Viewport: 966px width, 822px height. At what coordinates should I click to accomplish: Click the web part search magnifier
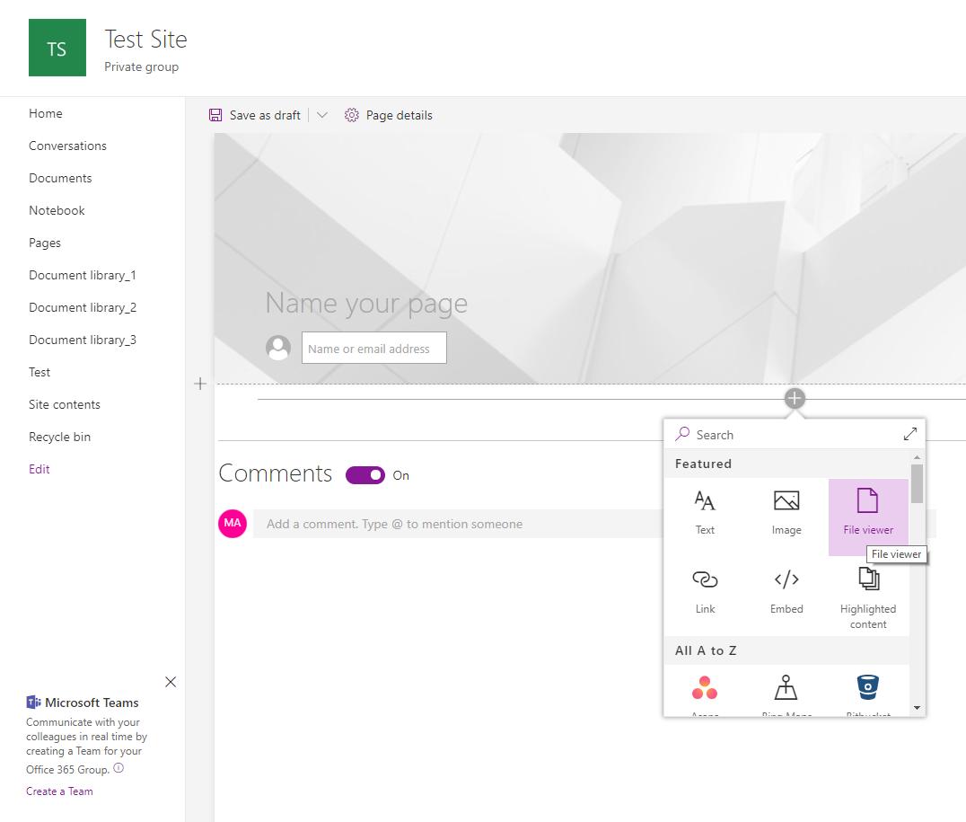coord(682,434)
